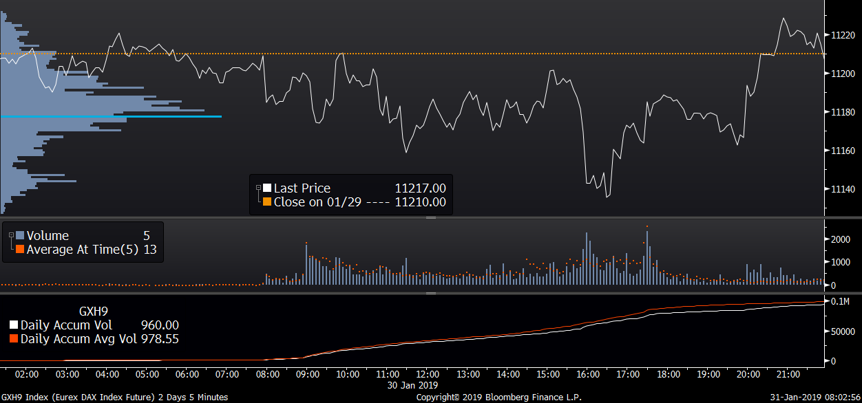Click the 31-Jan-2019 08:02:56 timestamp
Viewport: 862px width, 403px height.
coord(817,397)
